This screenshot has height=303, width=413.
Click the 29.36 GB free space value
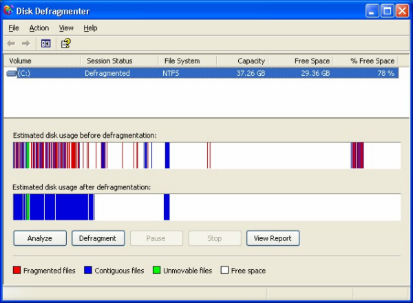click(315, 73)
